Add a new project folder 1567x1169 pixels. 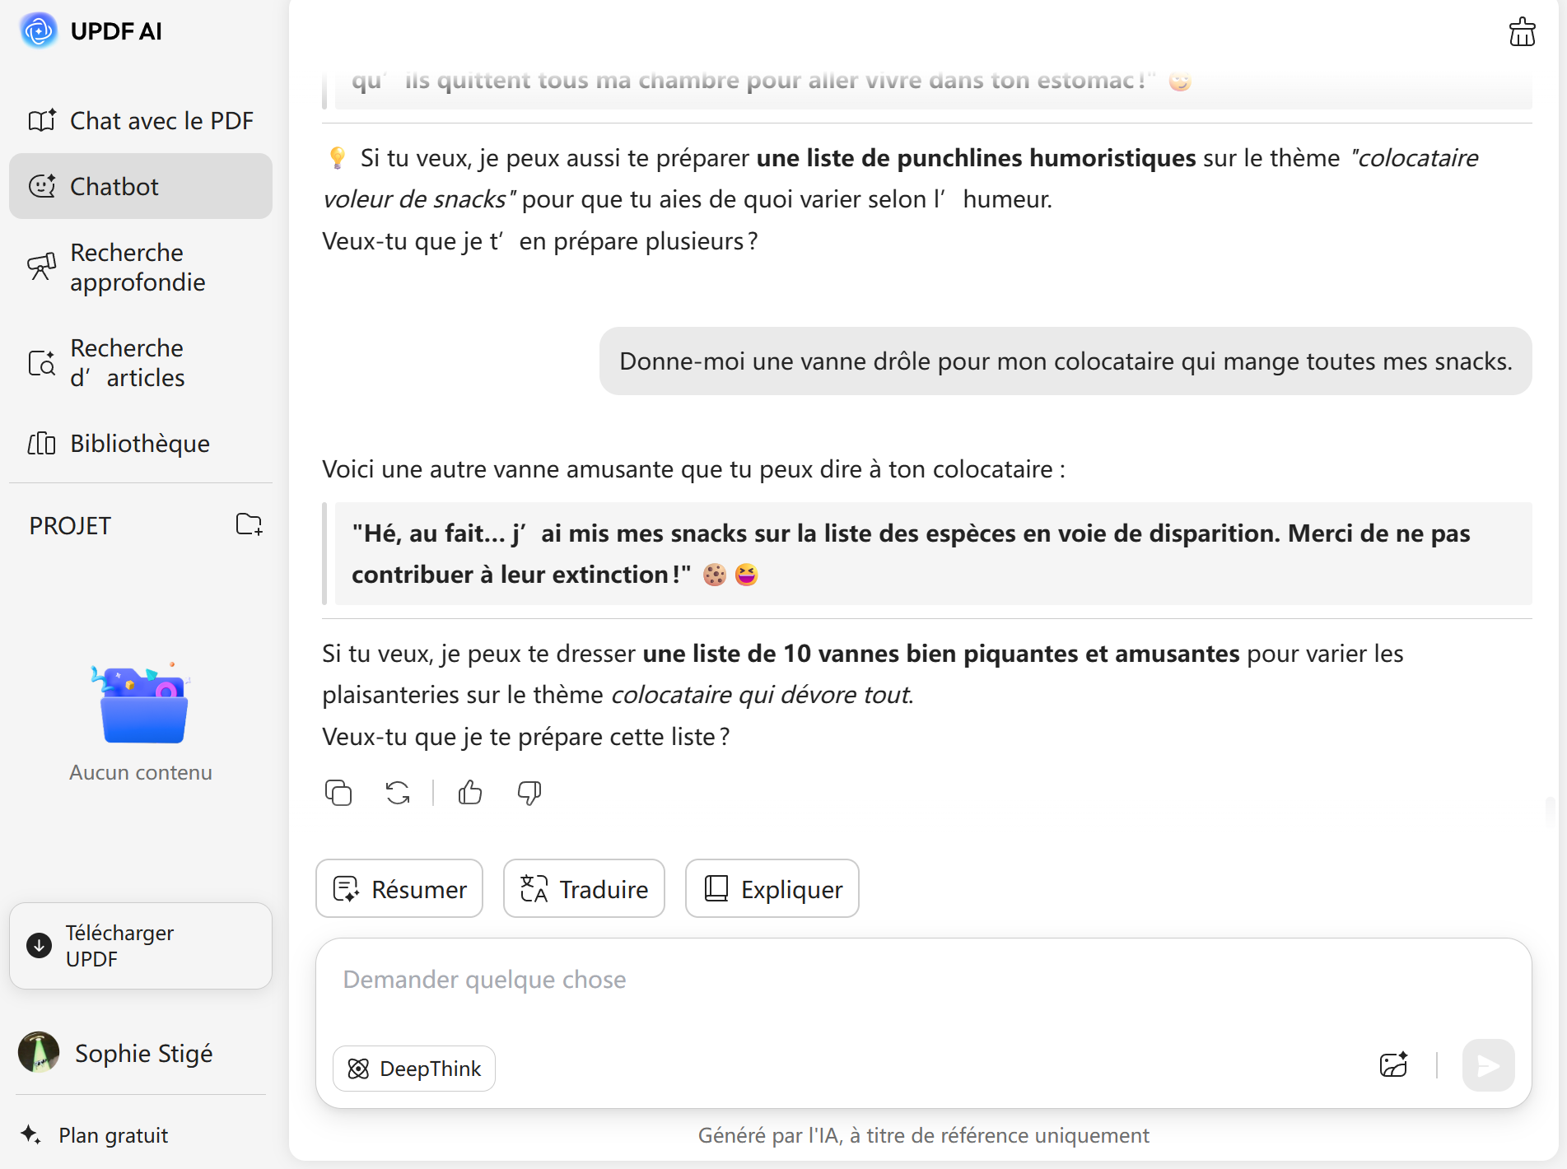tap(249, 524)
